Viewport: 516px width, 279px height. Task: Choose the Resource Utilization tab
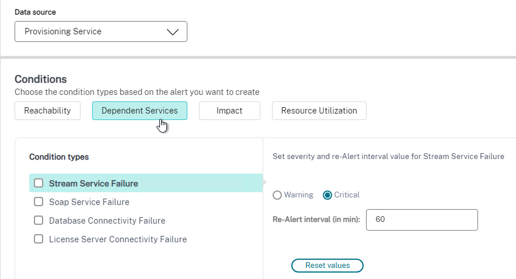tap(319, 111)
